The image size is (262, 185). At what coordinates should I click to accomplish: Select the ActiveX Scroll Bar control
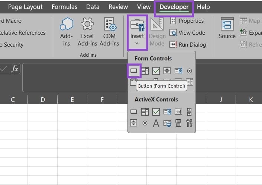[189, 112]
